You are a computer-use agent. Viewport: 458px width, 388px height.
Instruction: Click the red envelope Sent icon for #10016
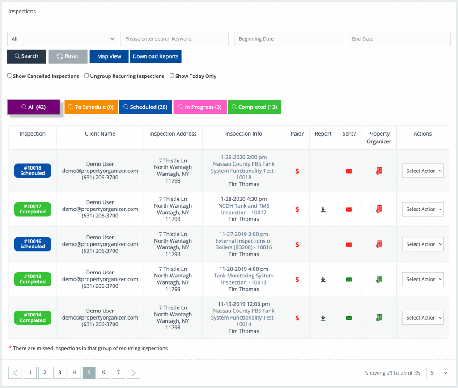point(349,244)
